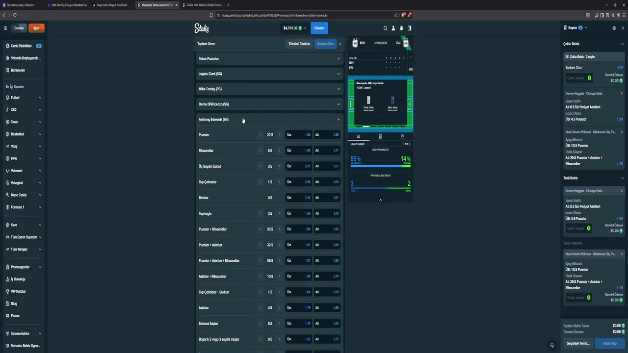Screen dimensions: 628x353
Task: Go to next head-to-head stat page
Action: point(409,144)
